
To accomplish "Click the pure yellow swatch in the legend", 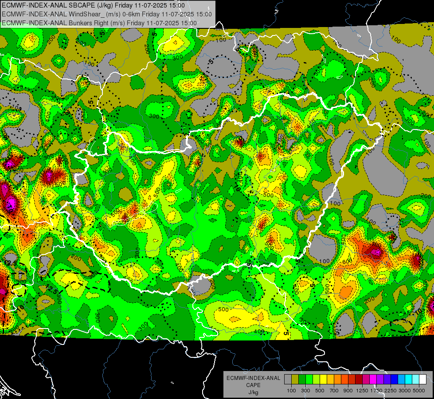I will click(x=323, y=379).
